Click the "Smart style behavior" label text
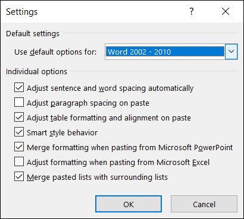Screen dimensions: 244x219 [x=62, y=132]
